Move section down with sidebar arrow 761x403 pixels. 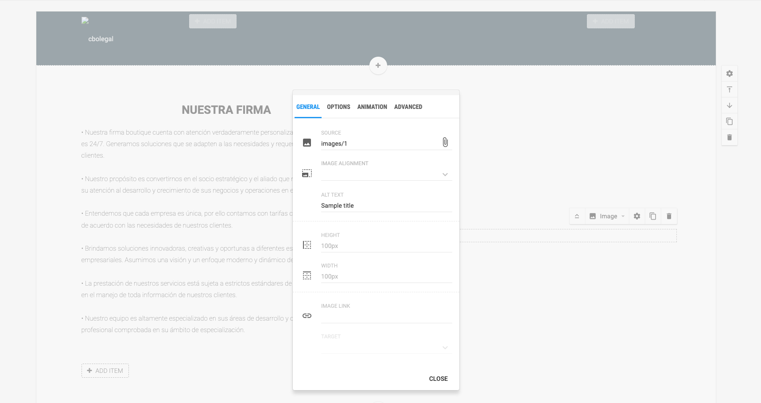[x=730, y=105]
